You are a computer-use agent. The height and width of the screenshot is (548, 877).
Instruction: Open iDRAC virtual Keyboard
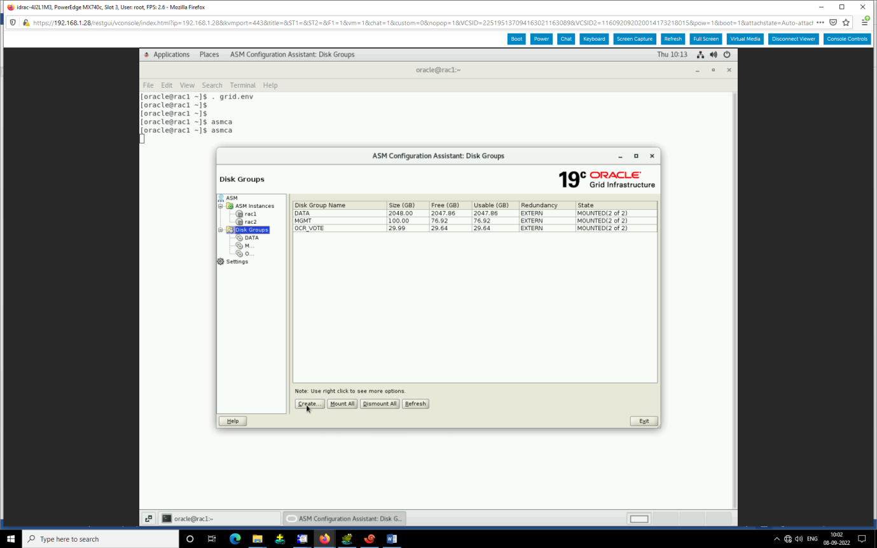(x=594, y=39)
